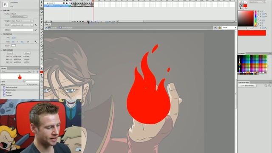Viewport: 272px width, 153px height.
Task: Click New Layer icon below timeline layers
Action: (x=46, y=22)
